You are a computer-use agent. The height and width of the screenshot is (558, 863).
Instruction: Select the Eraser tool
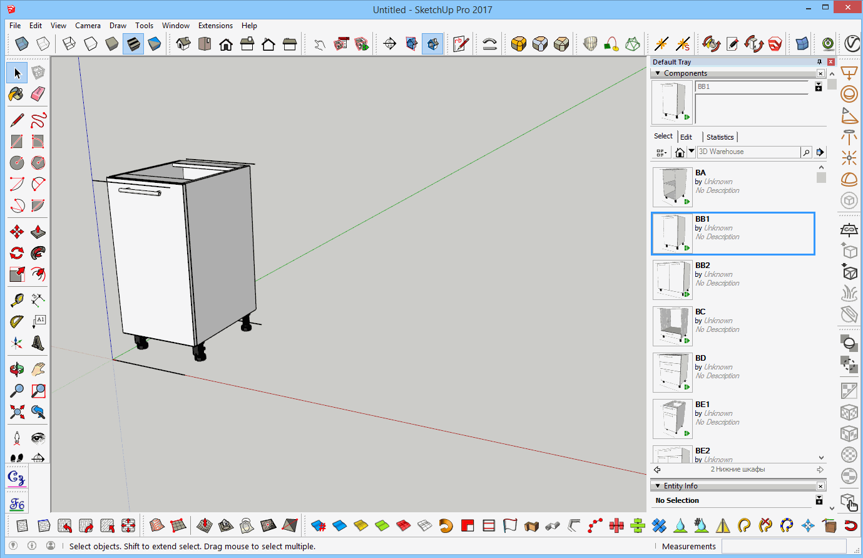coord(38,94)
